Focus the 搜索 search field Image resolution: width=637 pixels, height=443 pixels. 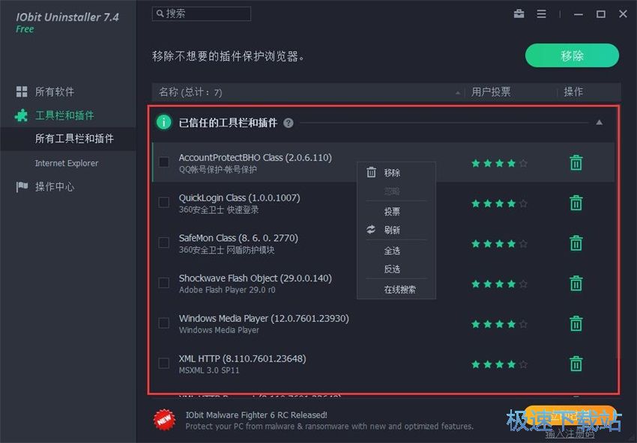click(202, 13)
